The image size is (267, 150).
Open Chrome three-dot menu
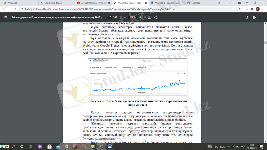[263, 9]
